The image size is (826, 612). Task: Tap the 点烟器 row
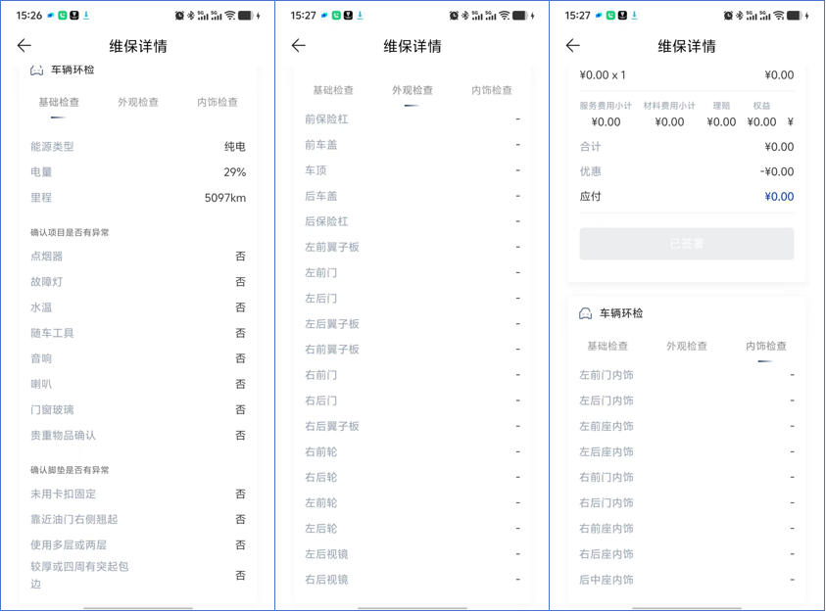138,257
